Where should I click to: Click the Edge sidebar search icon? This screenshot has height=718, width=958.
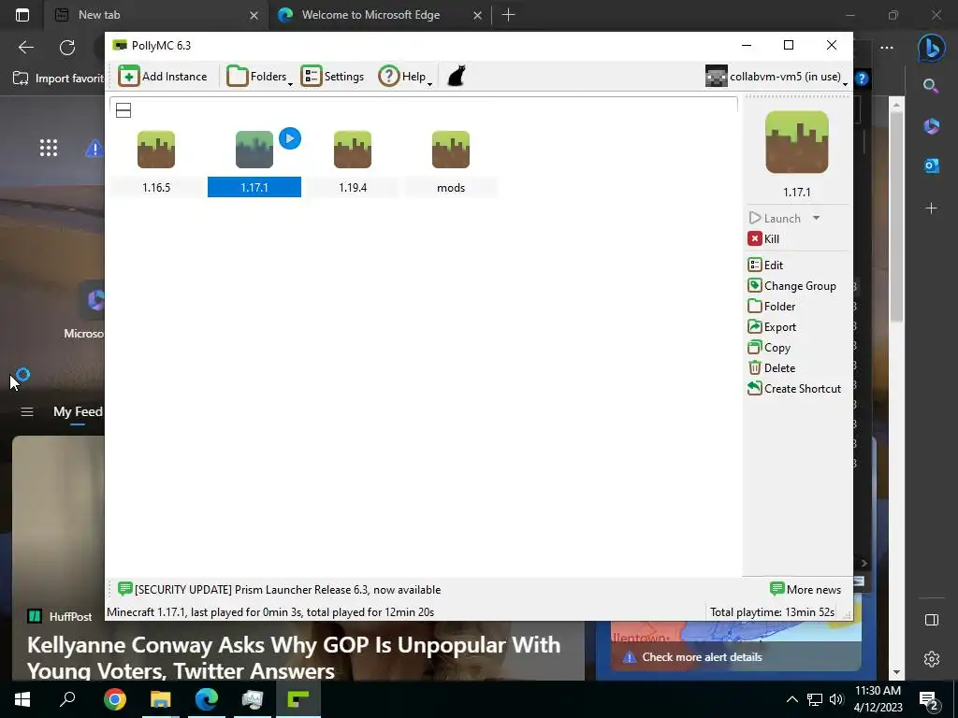pyautogui.click(x=931, y=86)
